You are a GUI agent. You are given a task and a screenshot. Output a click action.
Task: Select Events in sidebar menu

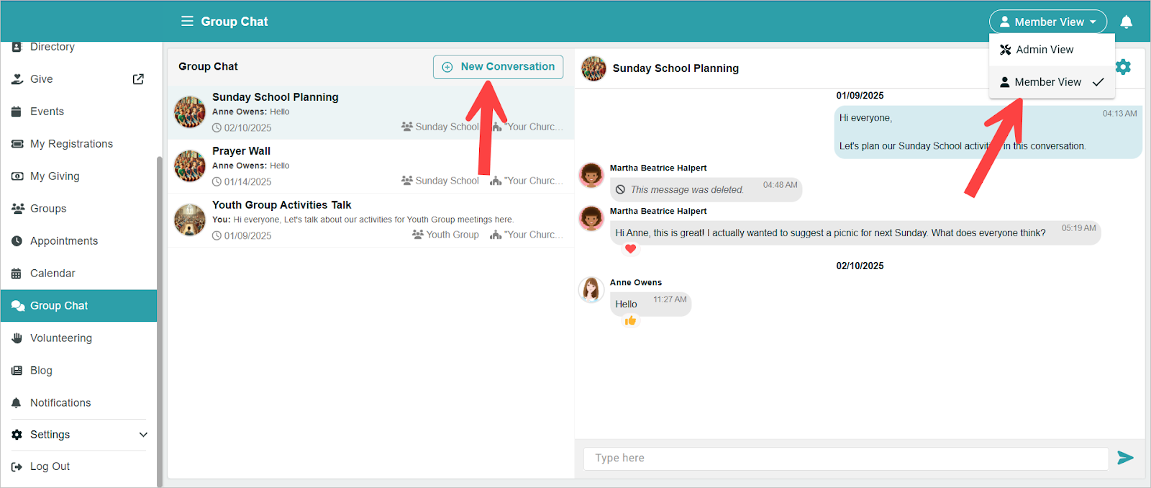[x=47, y=112]
